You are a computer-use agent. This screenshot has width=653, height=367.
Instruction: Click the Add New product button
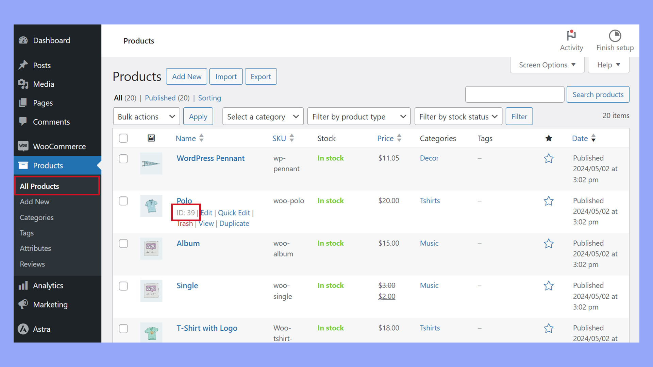pyautogui.click(x=186, y=76)
